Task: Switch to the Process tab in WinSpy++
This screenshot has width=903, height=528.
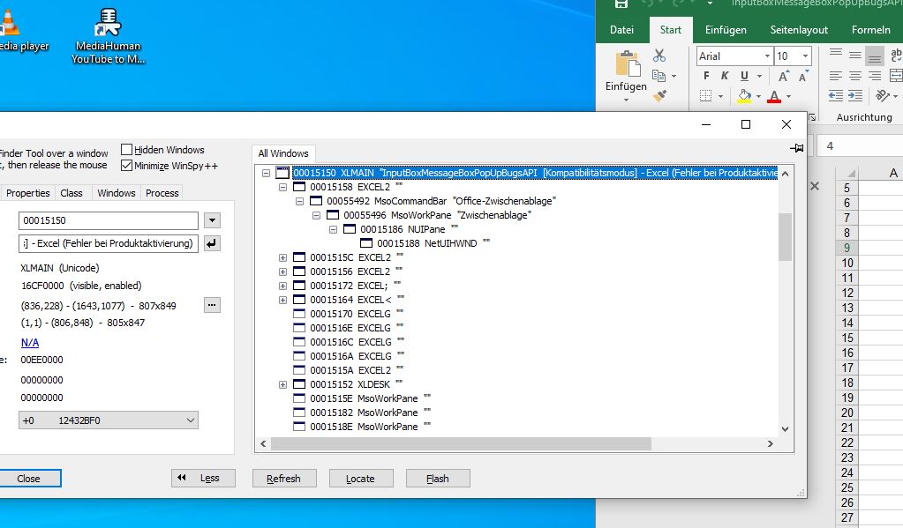Action: [x=162, y=193]
